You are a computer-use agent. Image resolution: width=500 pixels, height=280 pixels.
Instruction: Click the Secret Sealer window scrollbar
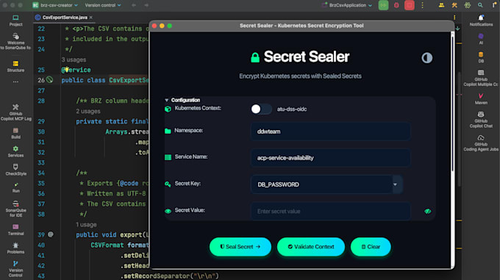point(452,104)
